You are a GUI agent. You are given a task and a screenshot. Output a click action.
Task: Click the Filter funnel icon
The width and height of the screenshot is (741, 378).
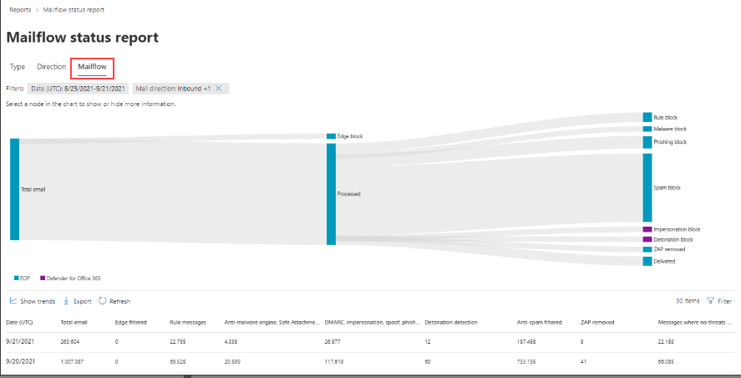tap(711, 301)
